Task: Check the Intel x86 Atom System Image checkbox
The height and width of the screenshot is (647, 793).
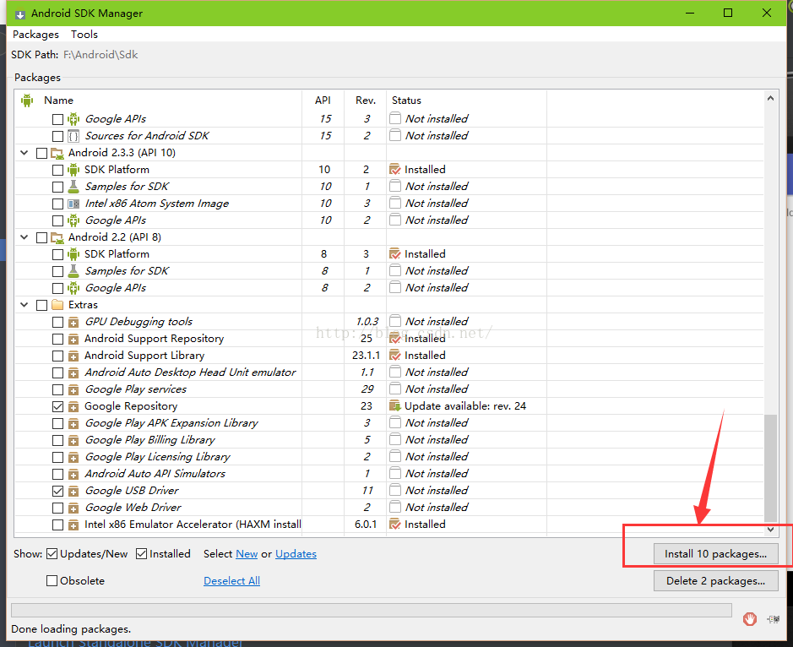Action: 57,204
